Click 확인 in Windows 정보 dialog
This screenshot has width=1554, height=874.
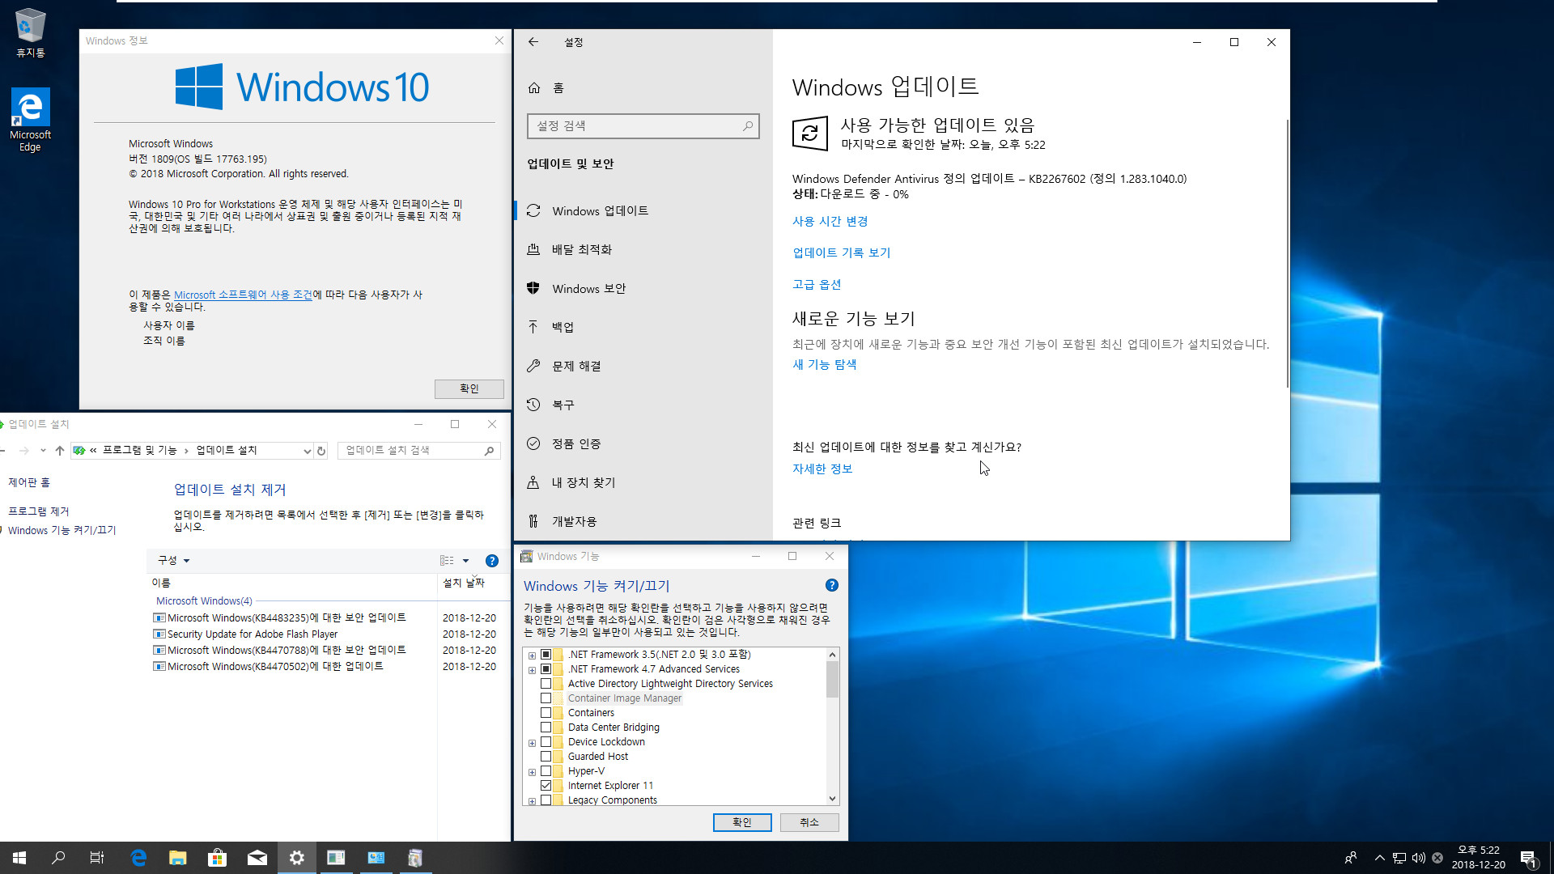pyautogui.click(x=469, y=389)
